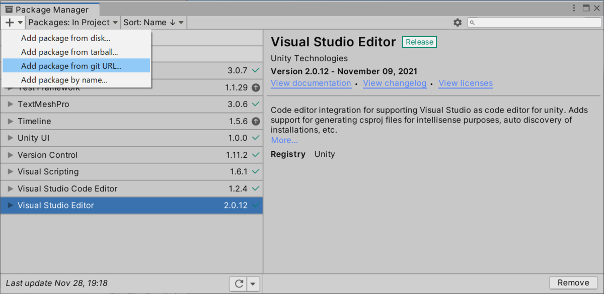Select the Timeline package row
604x294 pixels.
click(131, 121)
